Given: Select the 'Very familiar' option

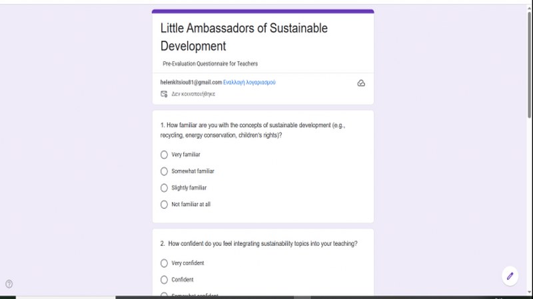Looking at the screenshot, I should pos(165,155).
